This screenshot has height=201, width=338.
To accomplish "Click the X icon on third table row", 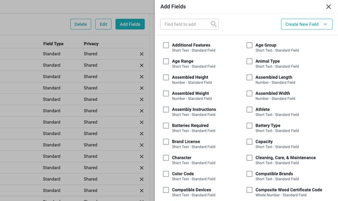I will (141, 77).
